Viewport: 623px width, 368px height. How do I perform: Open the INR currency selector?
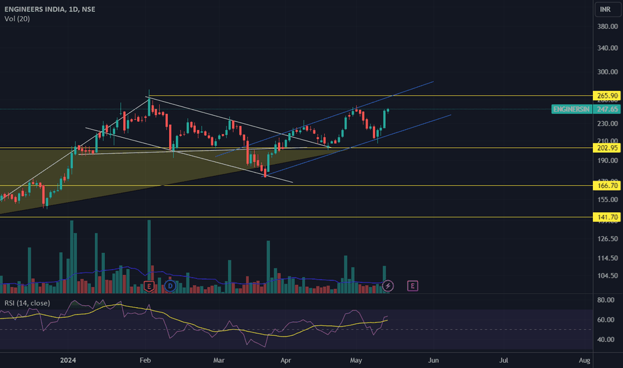[608, 9]
